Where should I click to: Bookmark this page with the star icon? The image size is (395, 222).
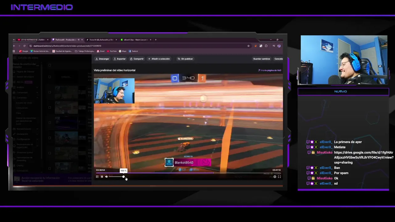pos(248,46)
